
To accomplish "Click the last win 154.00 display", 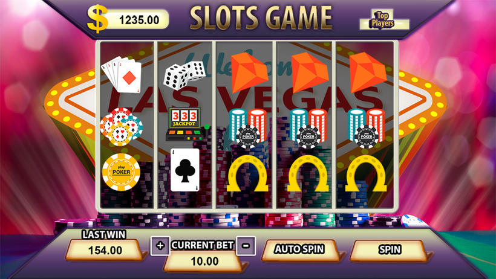I will click(105, 250).
